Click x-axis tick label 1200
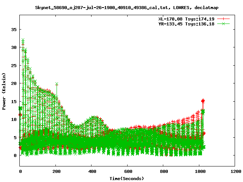The width and height of the screenshot is (243, 182). (x=236, y=171)
